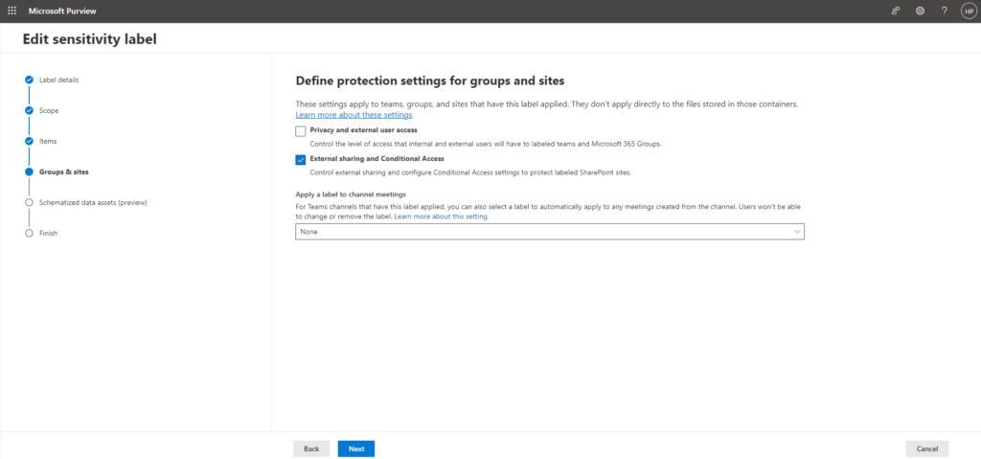The height and width of the screenshot is (459, 981).
Task: Click the Next button
Action: tap(355, 448)
